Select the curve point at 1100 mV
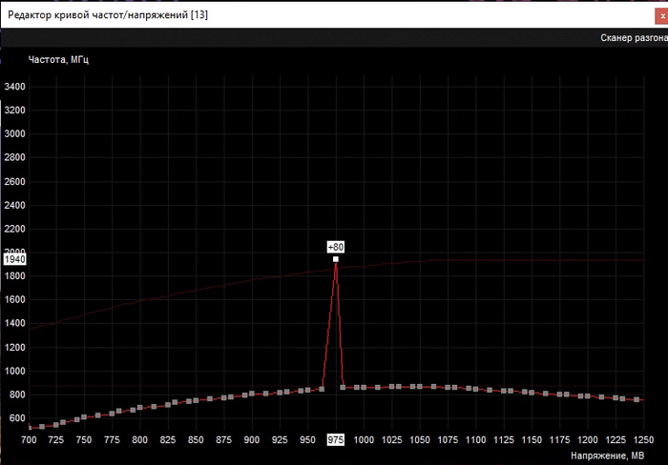 (x=475, y=389)
